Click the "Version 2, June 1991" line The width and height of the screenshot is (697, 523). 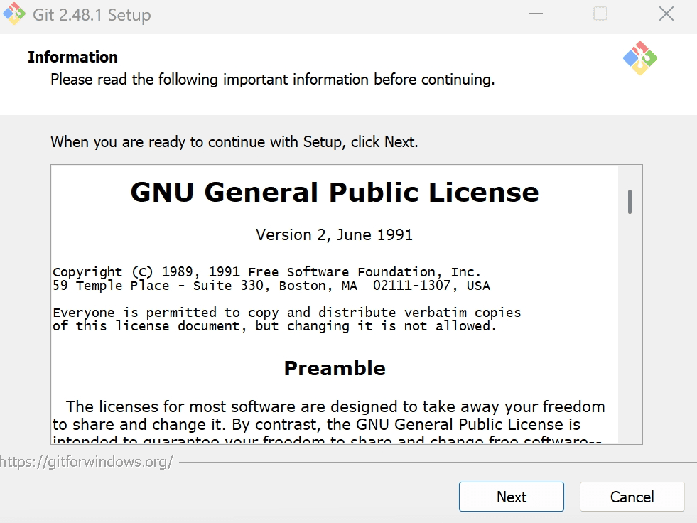coord(334,234)
